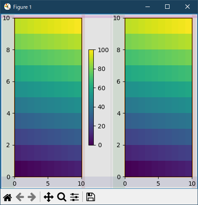The image size is (198, 205).
Task: Go back to the previous view
Action: coord(20,197)
